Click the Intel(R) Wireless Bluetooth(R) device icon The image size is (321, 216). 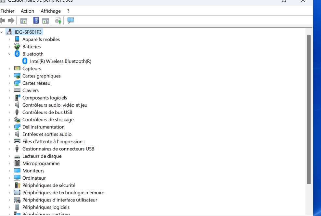pyautogui.click(x=25, y=61)
